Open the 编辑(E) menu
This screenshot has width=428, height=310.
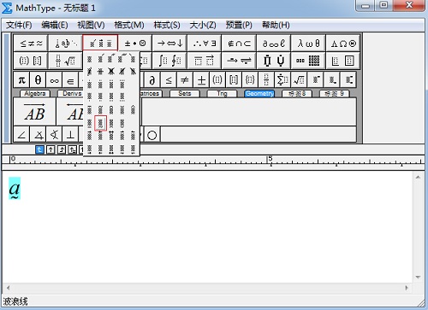[55, 25]
